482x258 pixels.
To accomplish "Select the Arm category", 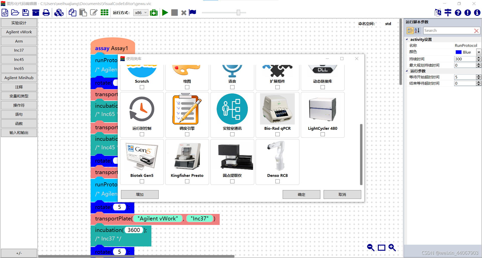I will point(19,41).
